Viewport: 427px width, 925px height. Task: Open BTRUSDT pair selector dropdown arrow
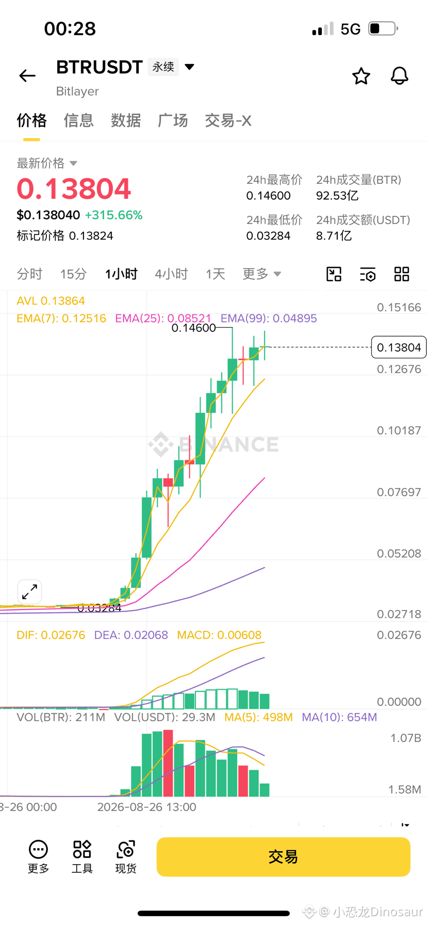click(x=189, y=67)
